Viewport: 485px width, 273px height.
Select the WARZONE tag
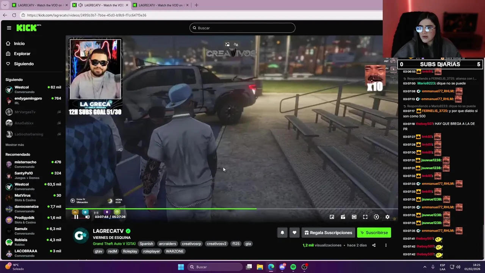click(175, 251)
